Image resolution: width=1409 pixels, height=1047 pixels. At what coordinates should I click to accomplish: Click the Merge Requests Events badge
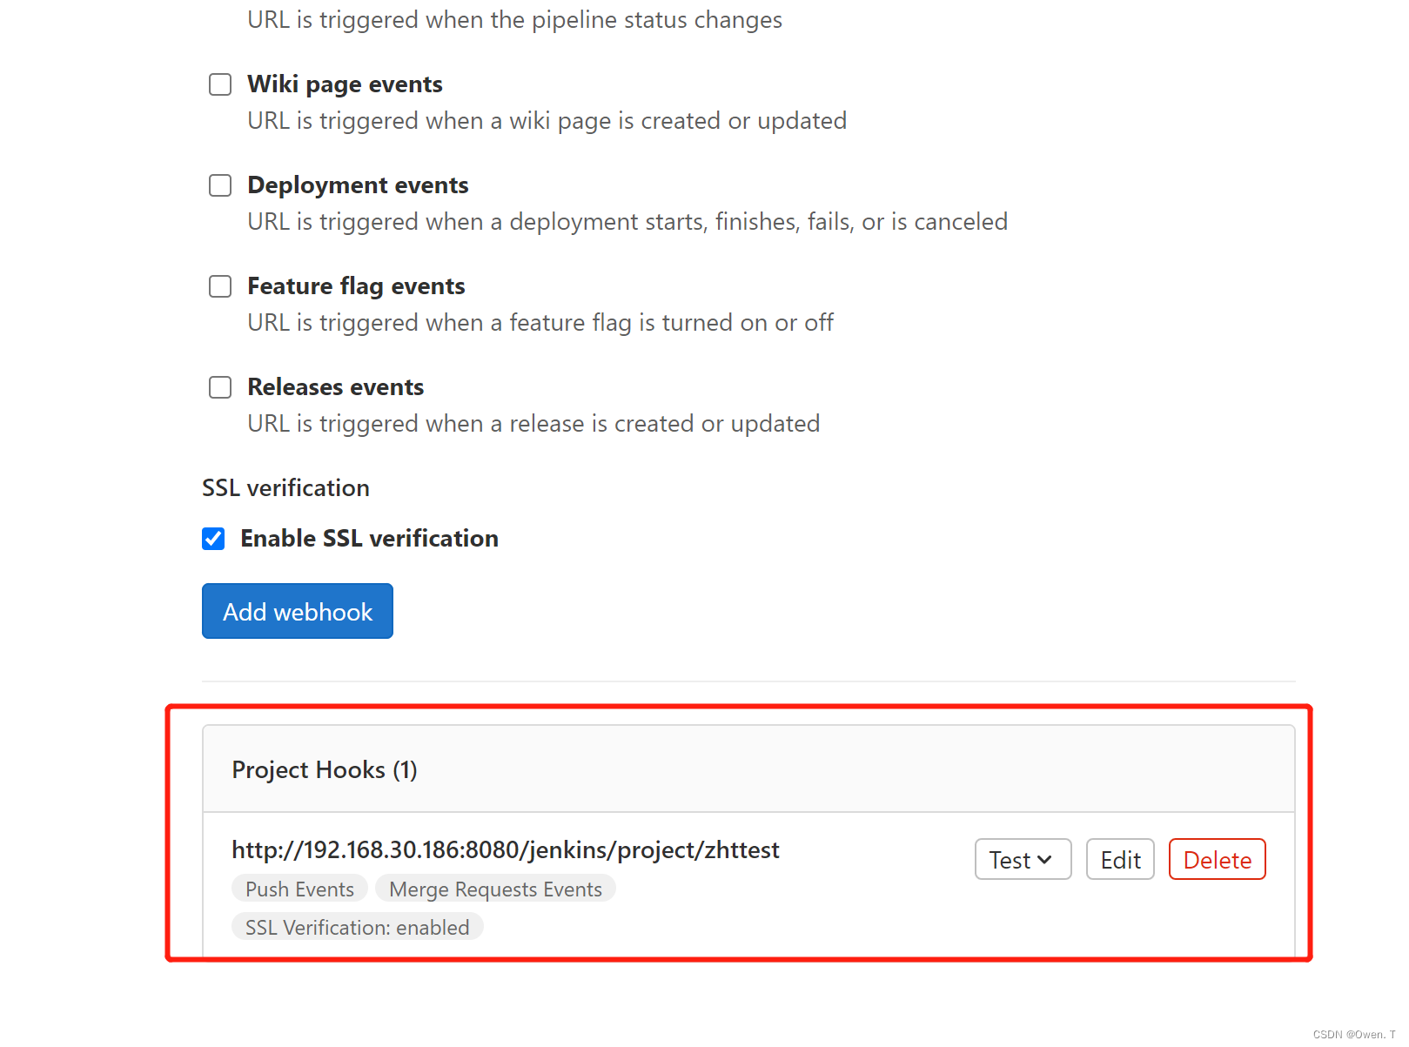(495, 889)
